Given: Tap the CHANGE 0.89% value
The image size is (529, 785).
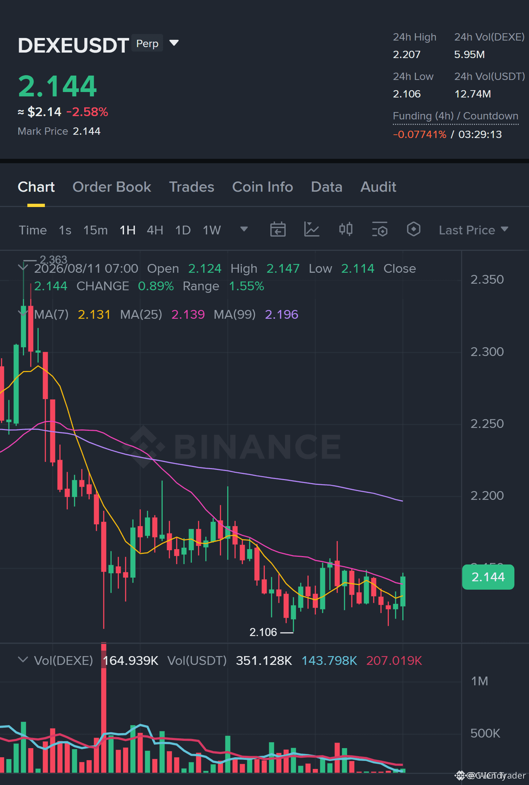Looking at the screenshot, I should [x=156, y=286].
